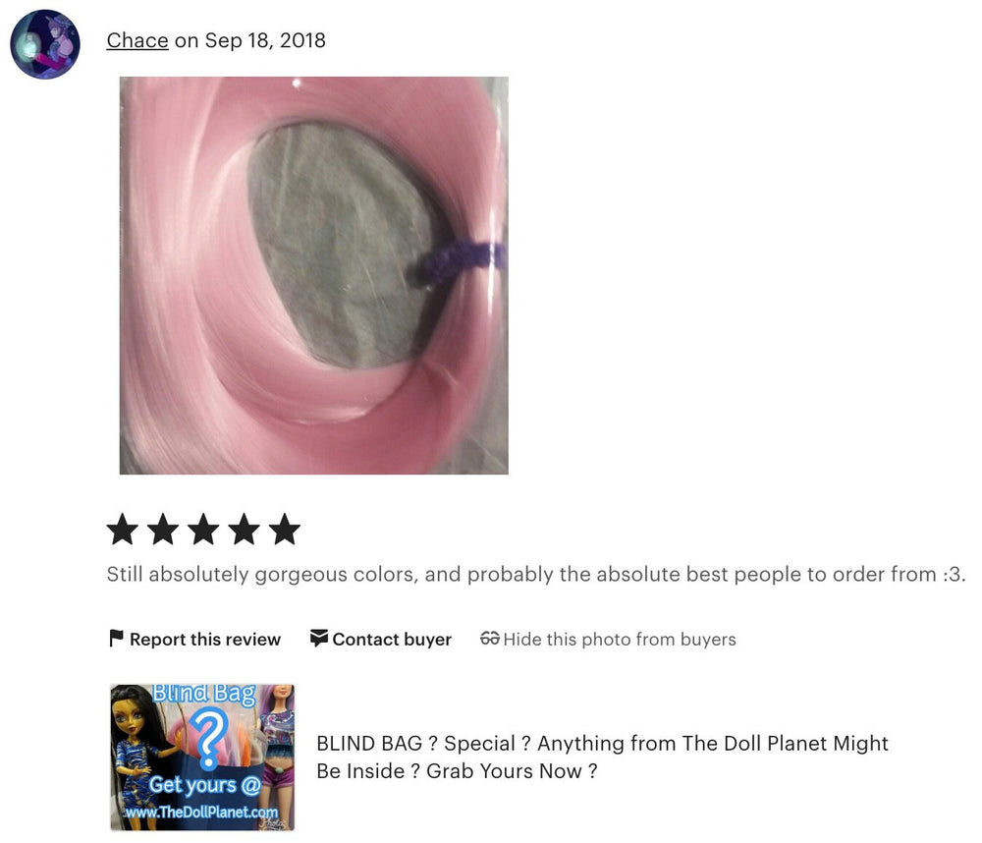
Task: Click the blue question mark on listing image
Action: point(210,738)
